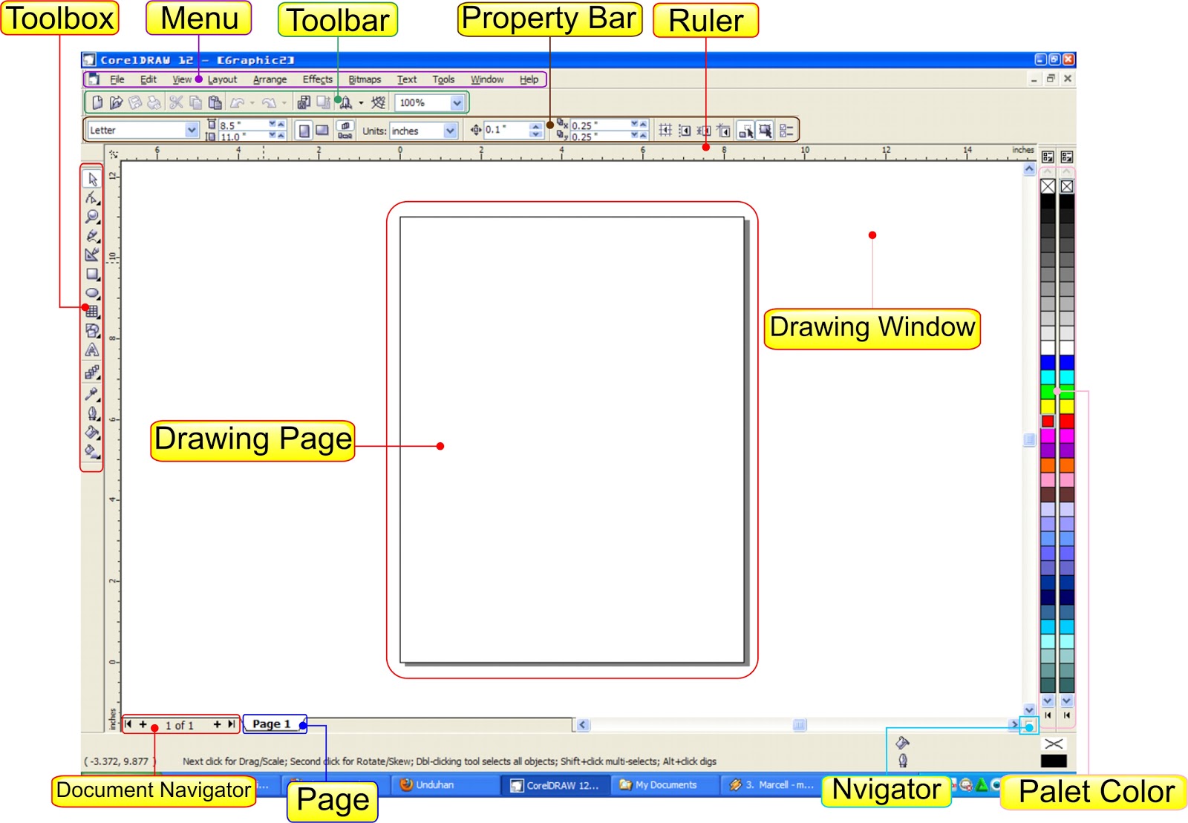Toggle landscape page orientation
This screenshot has width=1188, height=823.
pos(322,131)
